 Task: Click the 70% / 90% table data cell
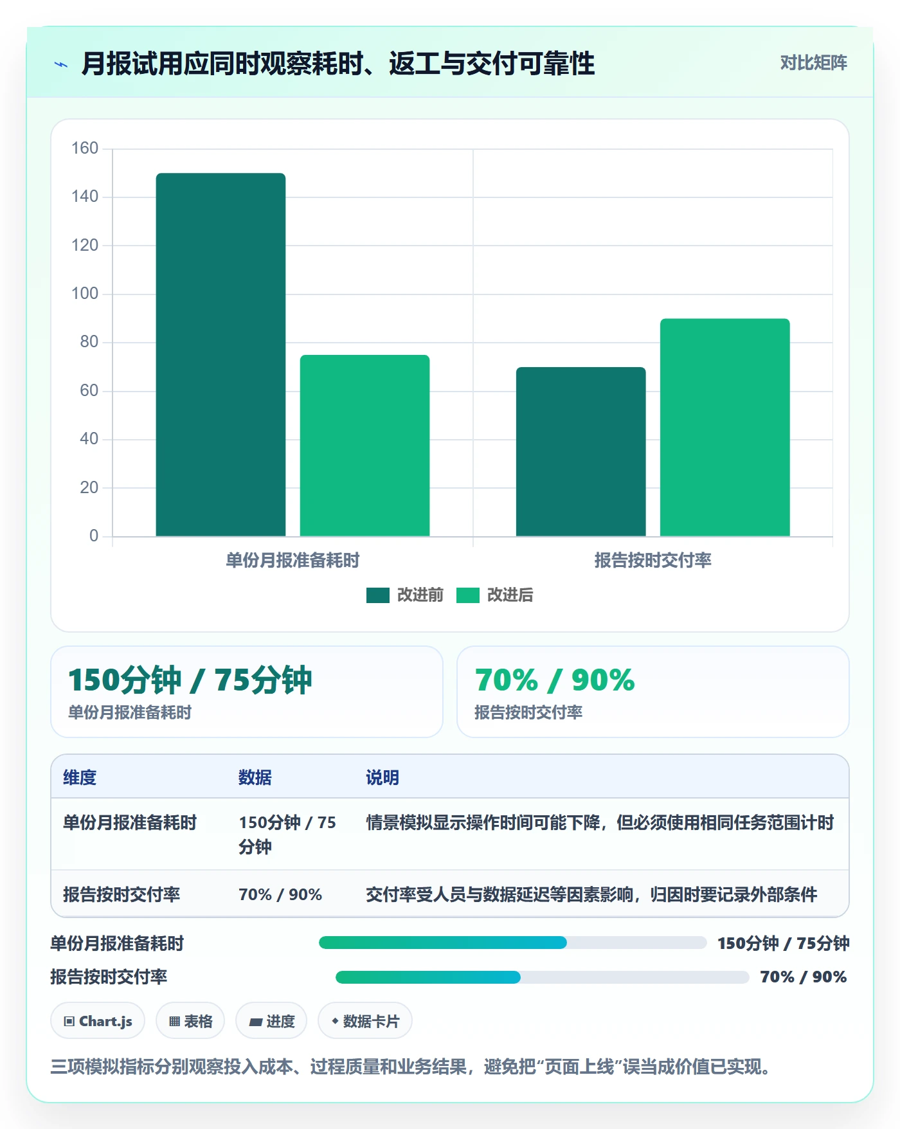pos(280,895)
